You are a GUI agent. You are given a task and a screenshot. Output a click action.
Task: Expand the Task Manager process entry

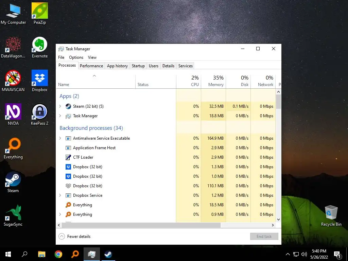[60, 116]
